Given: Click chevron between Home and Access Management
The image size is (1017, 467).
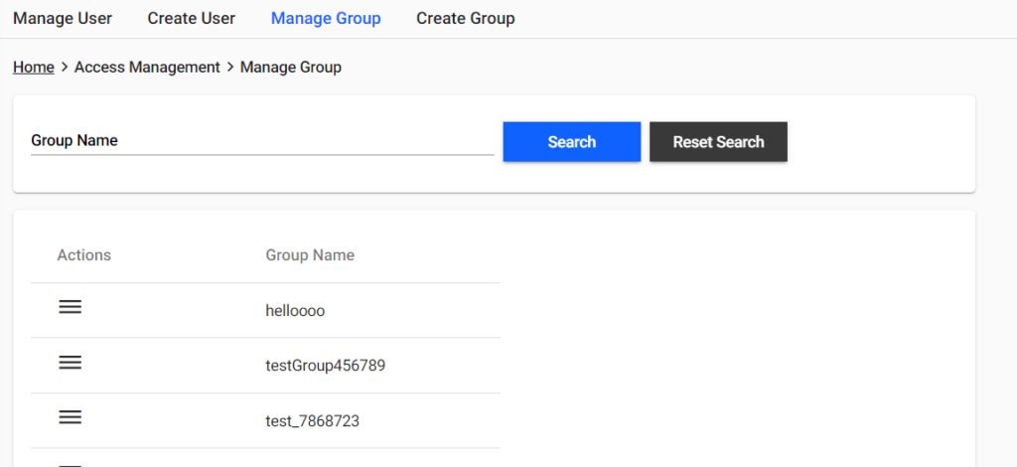Looking at the screenshot, I should 65,67.
